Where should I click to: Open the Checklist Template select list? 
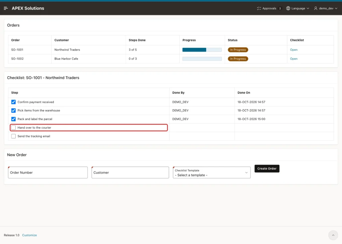(211, 173)
